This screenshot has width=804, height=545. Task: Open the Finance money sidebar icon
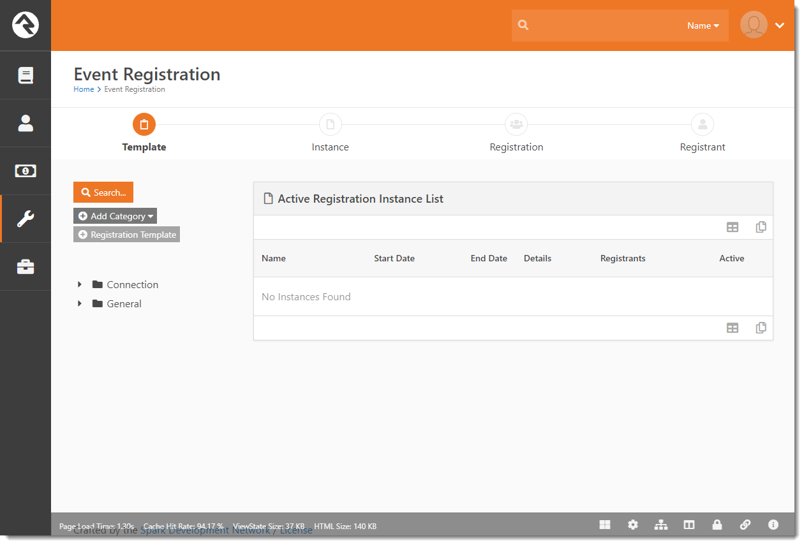26,171
